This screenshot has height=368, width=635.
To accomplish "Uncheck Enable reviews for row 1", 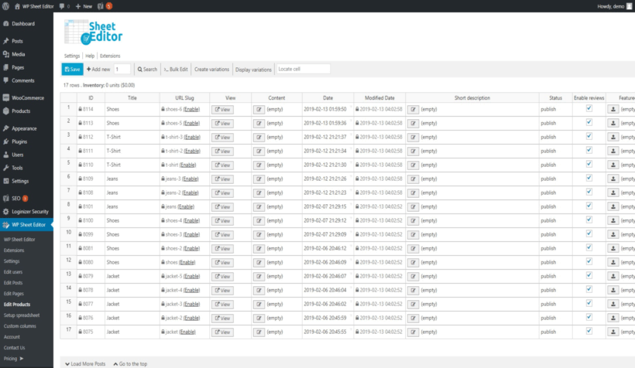I will pos(589,109).
